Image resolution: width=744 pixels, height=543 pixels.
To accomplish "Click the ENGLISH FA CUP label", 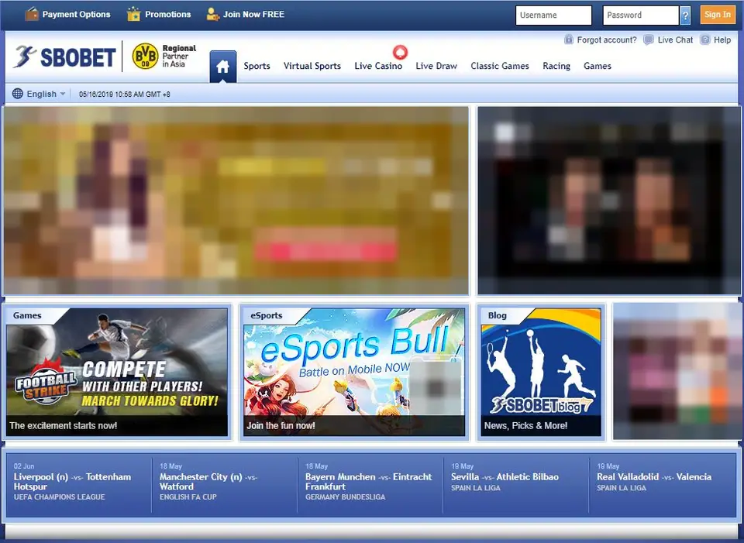I will pos(188,497).
